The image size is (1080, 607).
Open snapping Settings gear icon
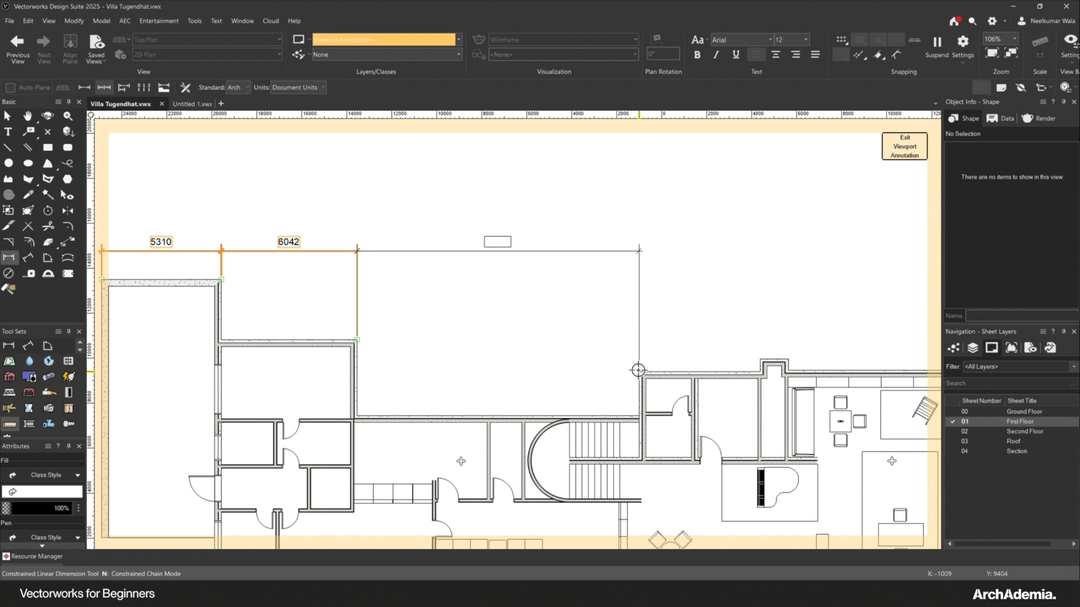(962, 42)
